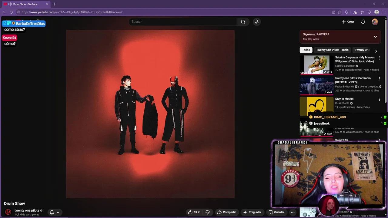Screen dimensions: 388x218
Task: Close the Drum Show - YouTube tab
Action: [x=47, y=4]
